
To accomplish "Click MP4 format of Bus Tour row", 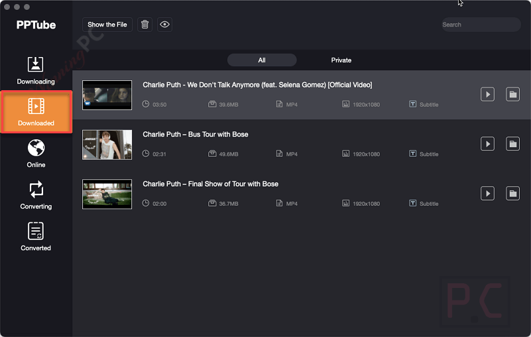I will [291, 154].
